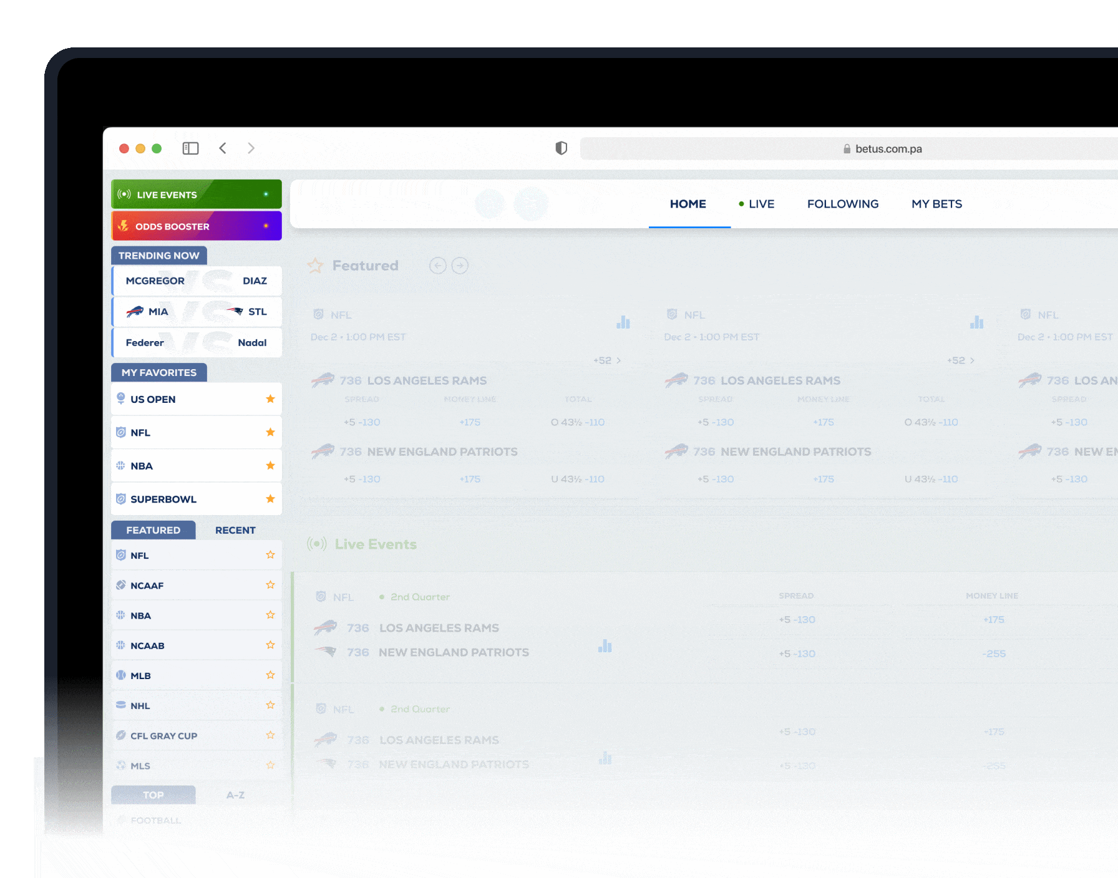This screenshot has width=1118, height=878.
Task: Go back with browser back arrow
Action: (223, 148)
